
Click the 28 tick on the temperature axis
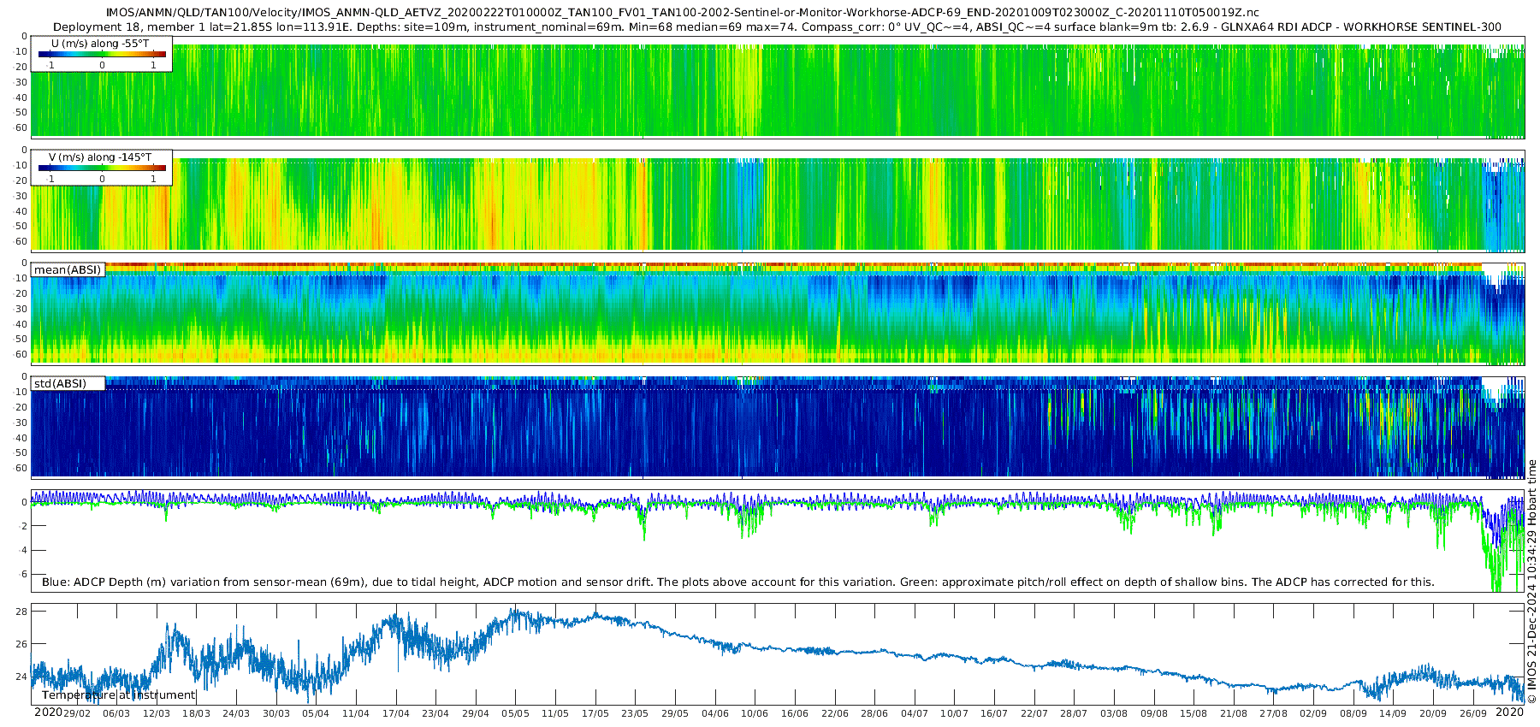21,612
